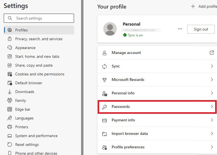
Task: Expand the Sync row chevron
Action: (x=212, y=66)
